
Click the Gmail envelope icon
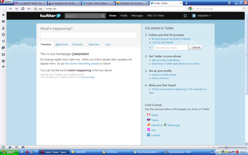(148, 115)
